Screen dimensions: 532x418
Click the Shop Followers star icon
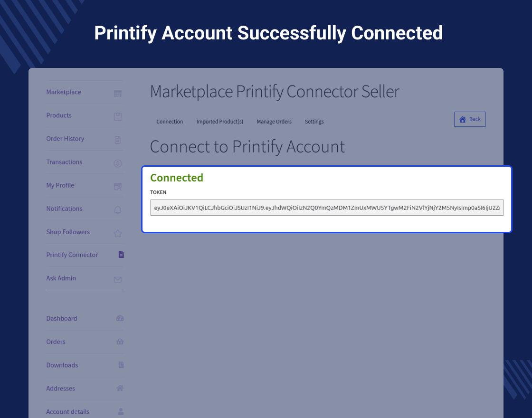[x=118, y=233]
